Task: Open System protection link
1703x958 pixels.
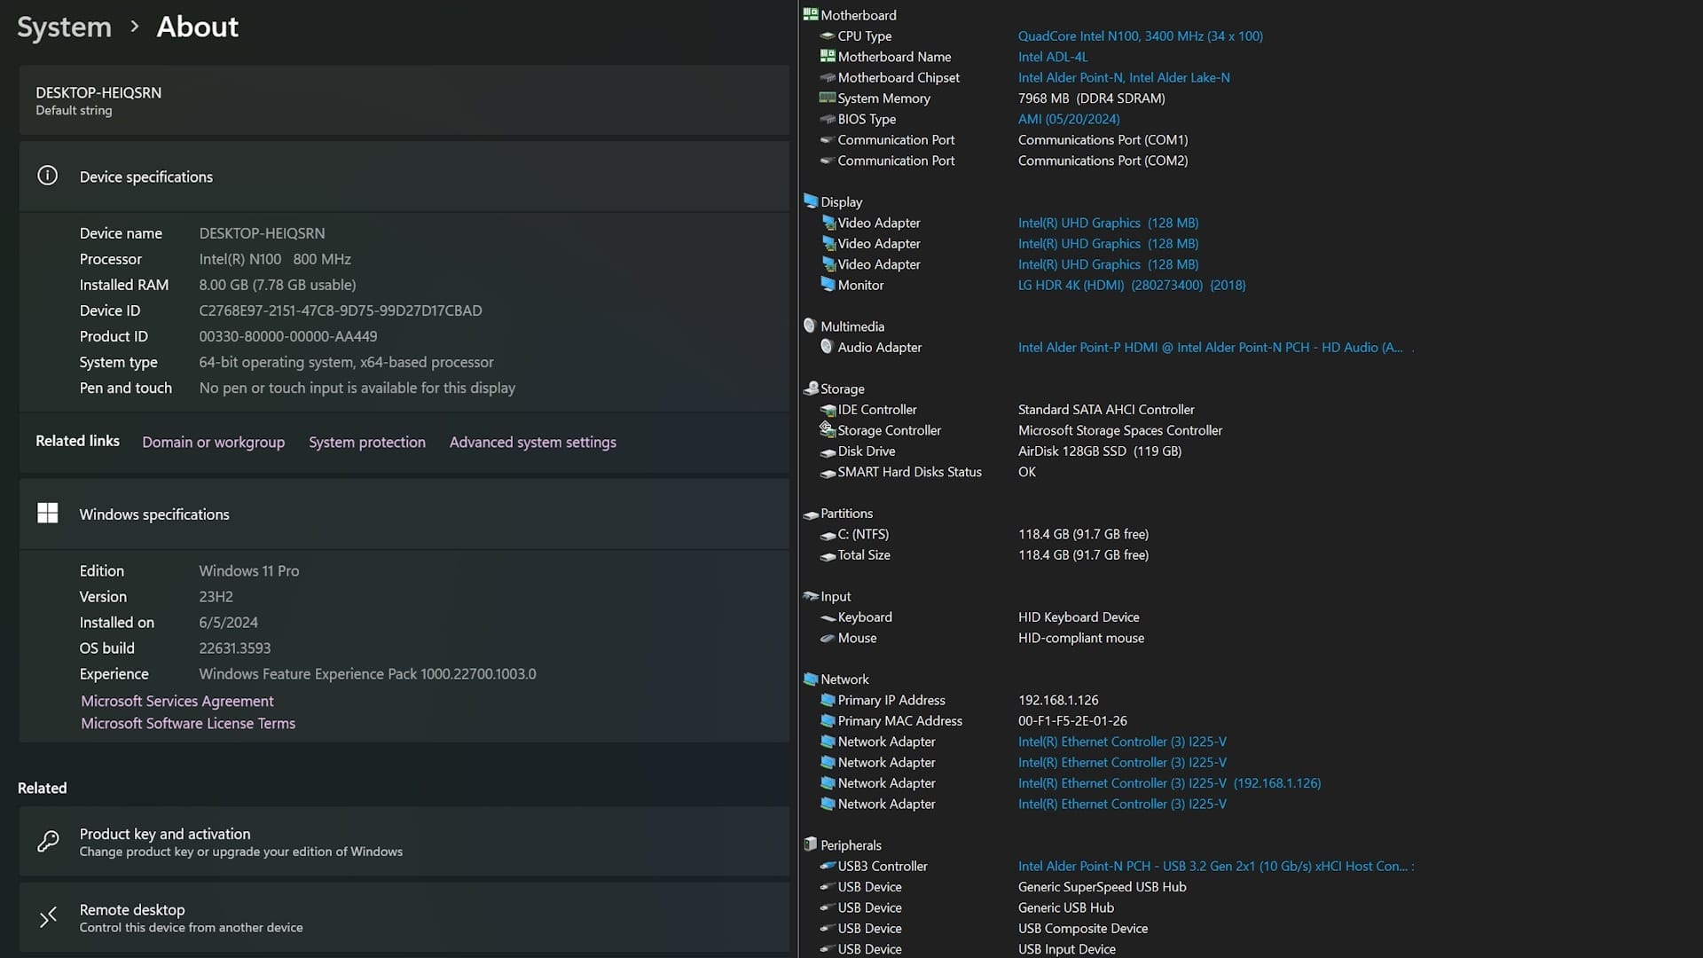Action: (x=366, y=442)
